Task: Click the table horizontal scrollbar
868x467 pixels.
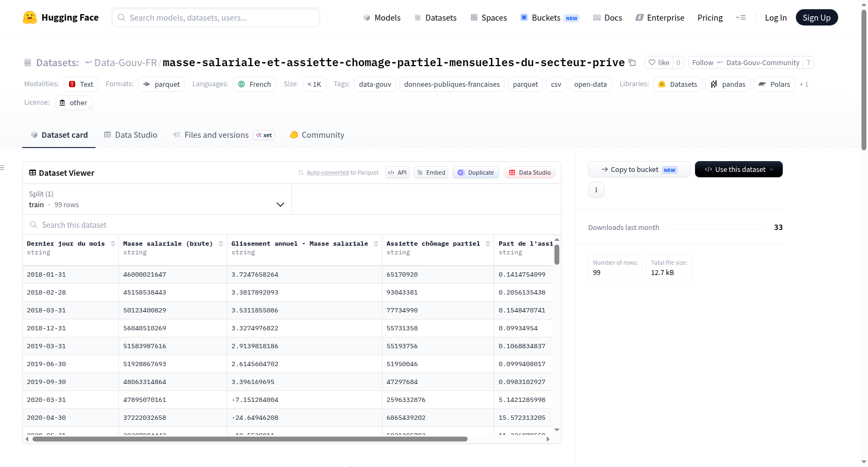Action: coord(250,439)
